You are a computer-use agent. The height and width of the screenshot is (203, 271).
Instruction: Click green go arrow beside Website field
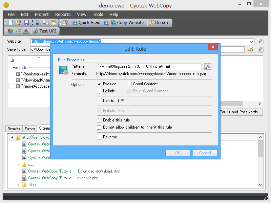pyautogui.click(x=260, y=41)
